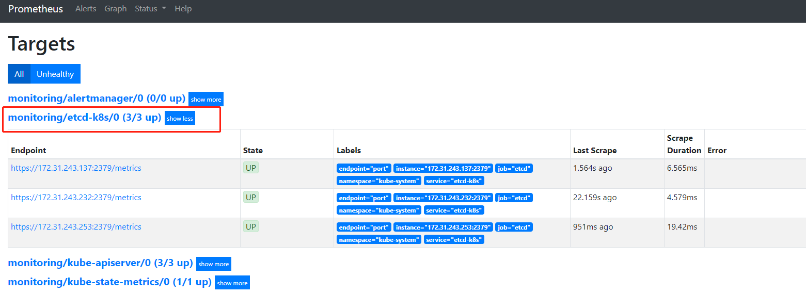The width and height of the screenshot is (806, 293).
Task: Click the endpoint="port" label in the 172.31.243.137 row
Action: click(364, 168)
